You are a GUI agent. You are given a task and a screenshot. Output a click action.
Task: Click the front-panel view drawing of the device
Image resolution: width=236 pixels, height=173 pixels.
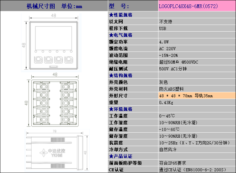point(53,45)
